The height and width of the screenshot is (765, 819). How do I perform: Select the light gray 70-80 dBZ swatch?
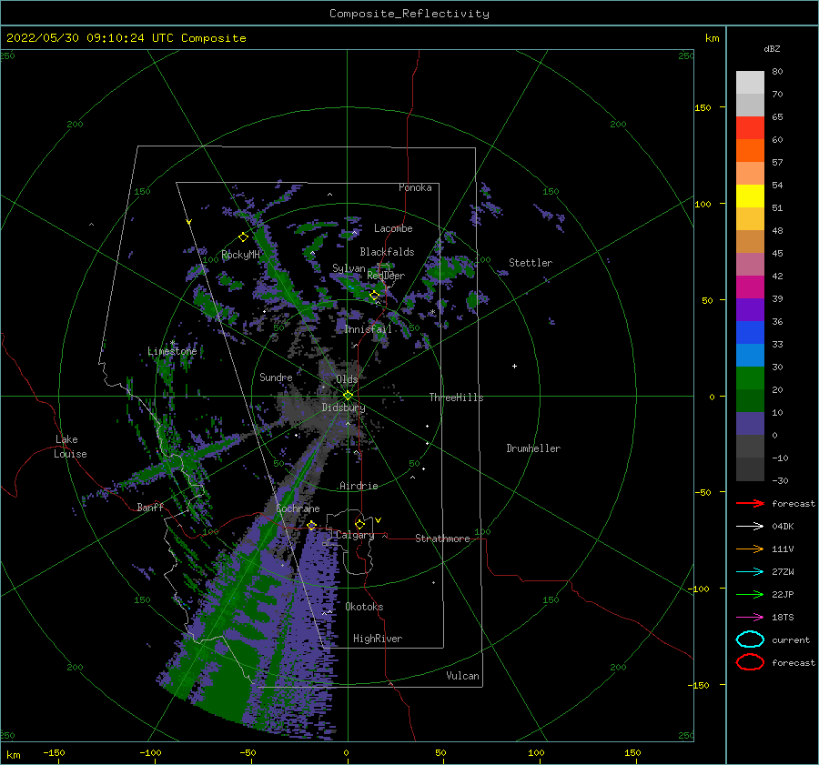click(750, 82)
